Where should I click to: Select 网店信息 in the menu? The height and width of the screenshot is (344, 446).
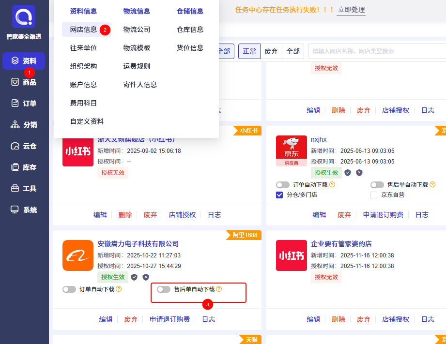click(x=87, y=30)
